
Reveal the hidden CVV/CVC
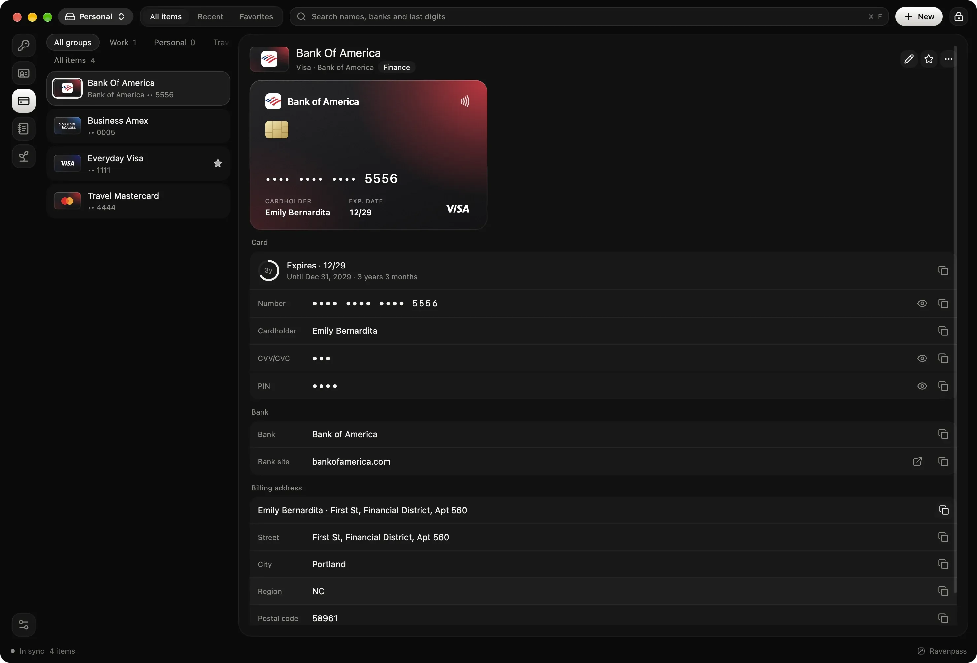pyautogui.click(x=922, y=359)
